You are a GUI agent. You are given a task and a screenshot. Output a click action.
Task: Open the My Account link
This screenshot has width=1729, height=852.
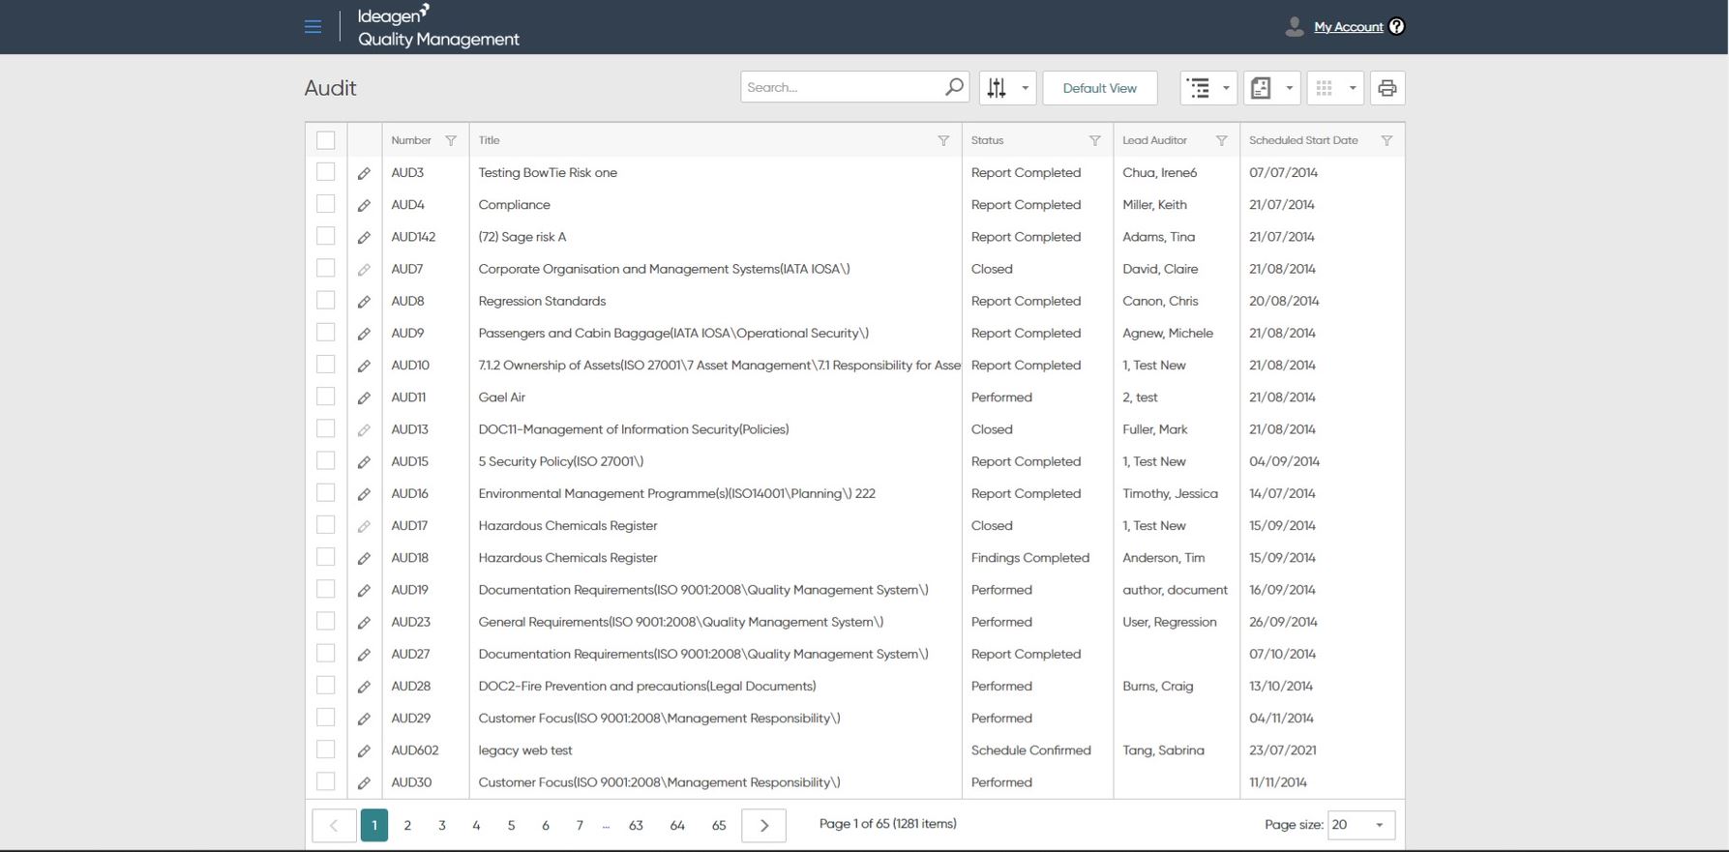point(1348,27)
